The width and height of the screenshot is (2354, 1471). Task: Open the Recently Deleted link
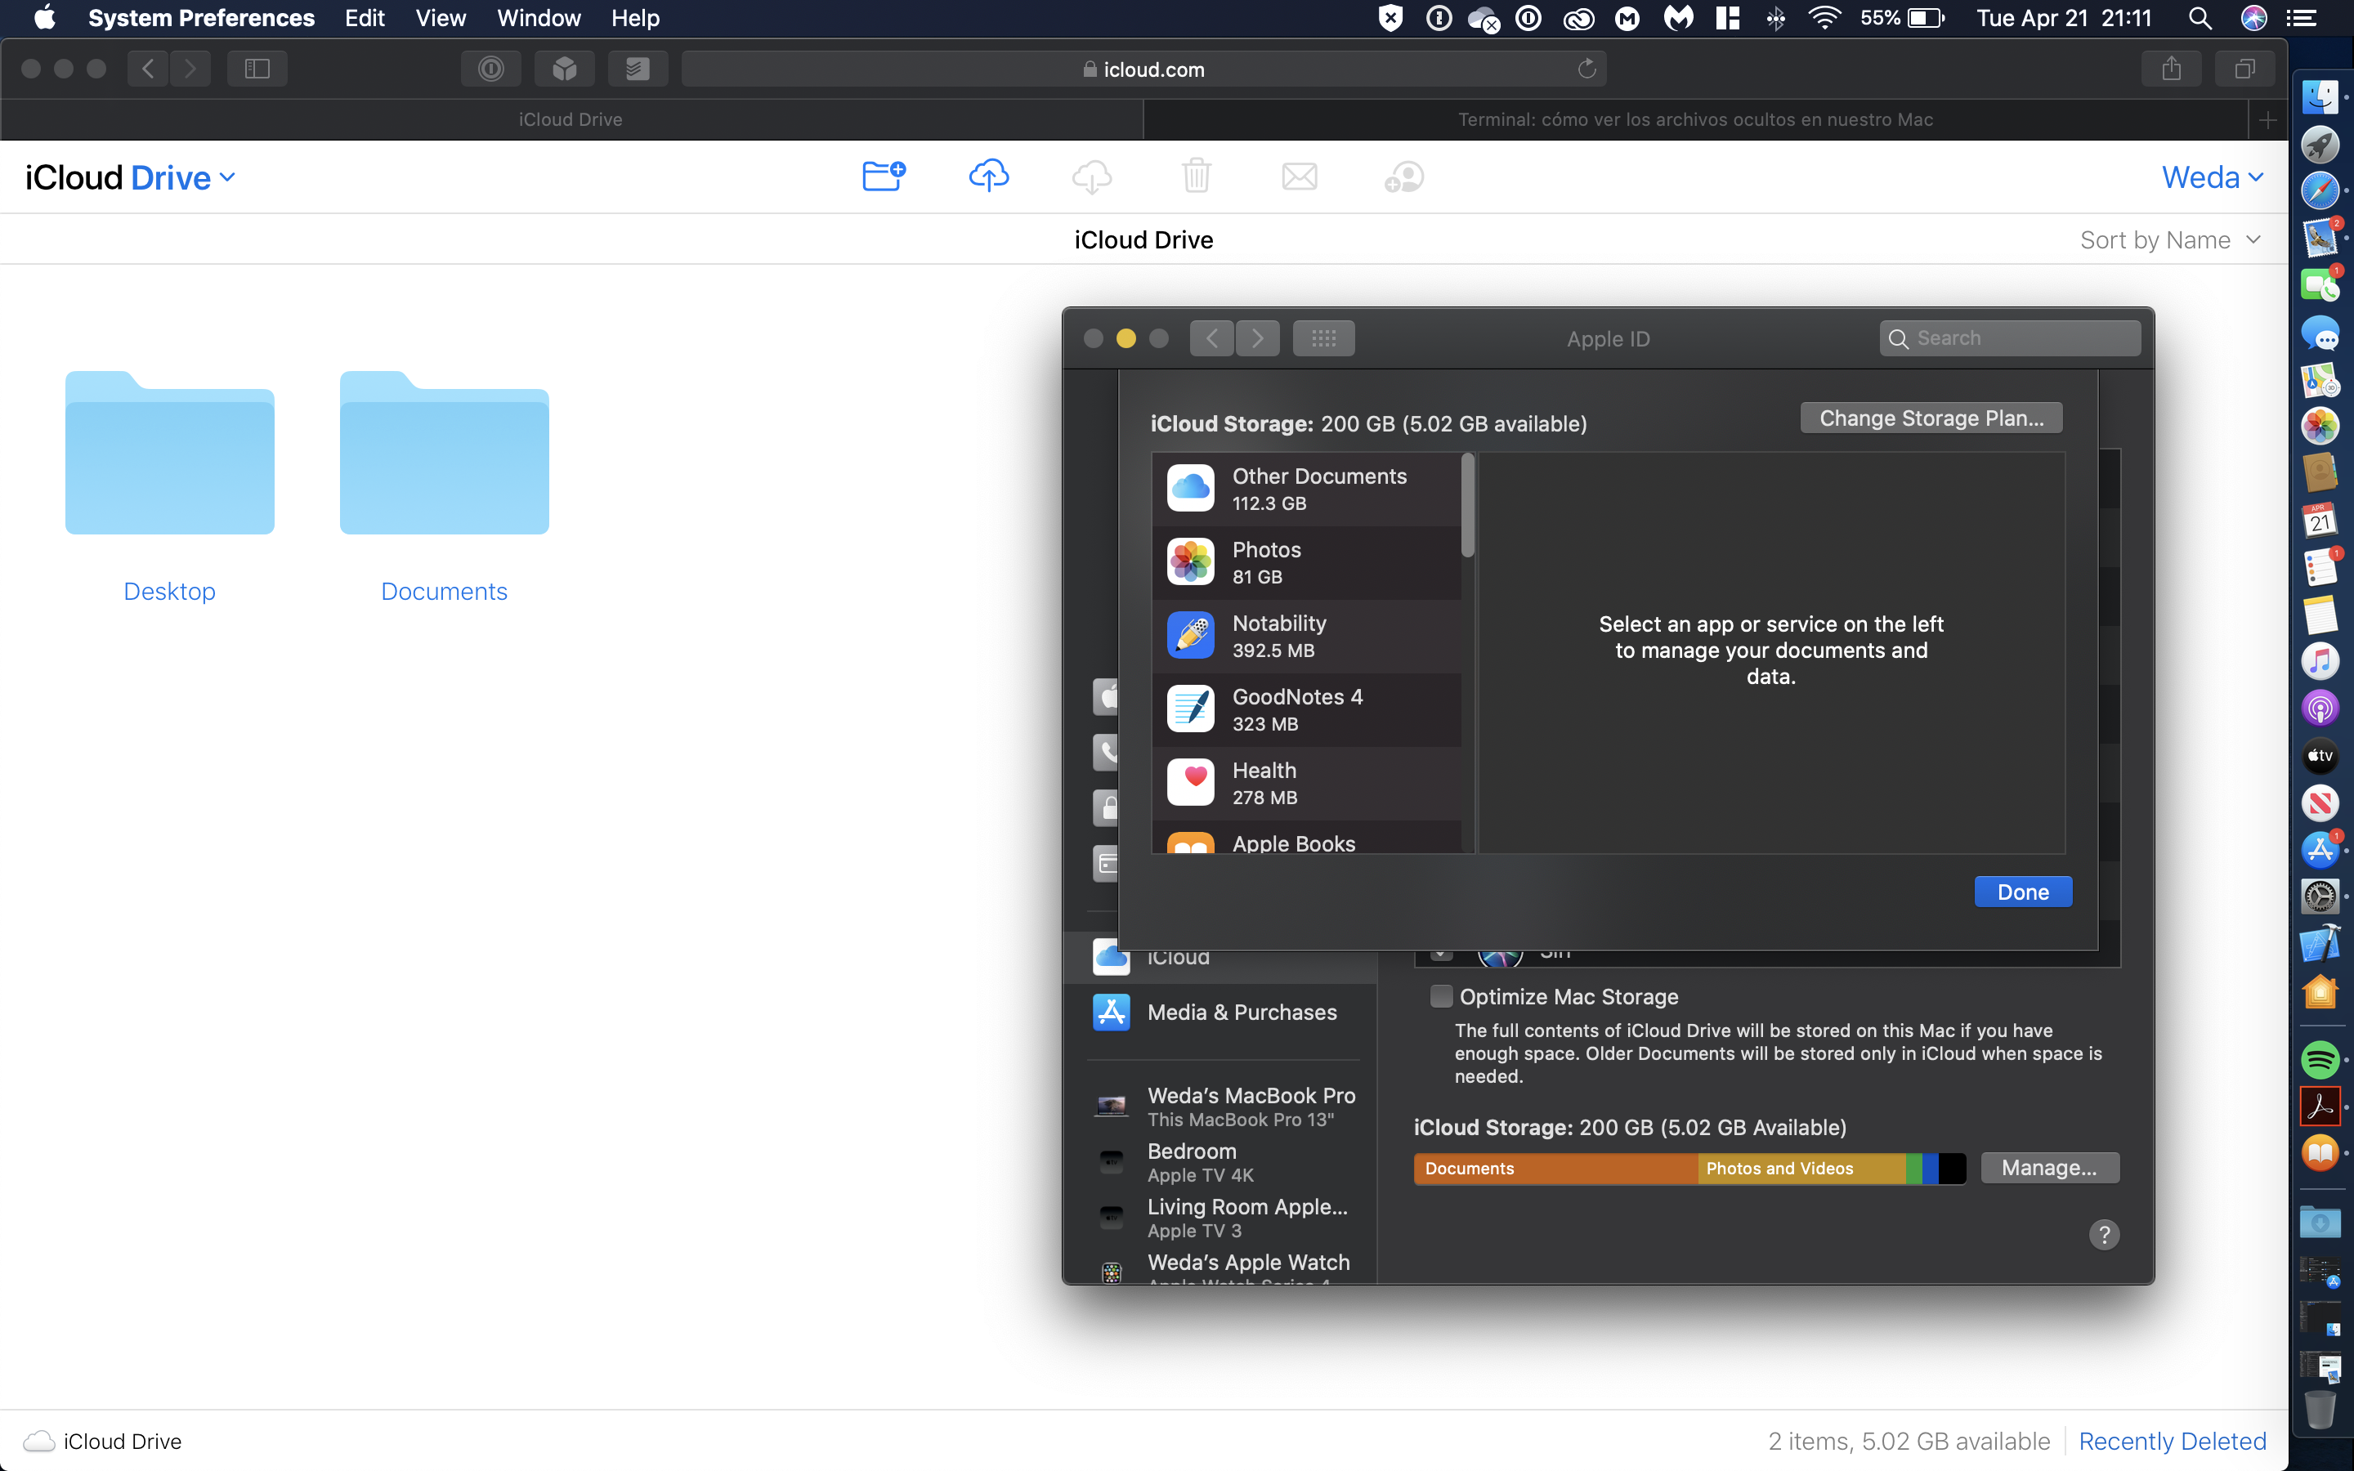(2171, 1441)
